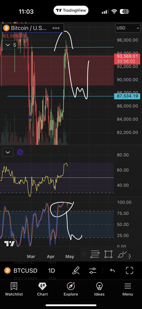This screenshot has height=309, width=142.
Task: Select the brush path drawing tool
Action: (x=122, y=254)
